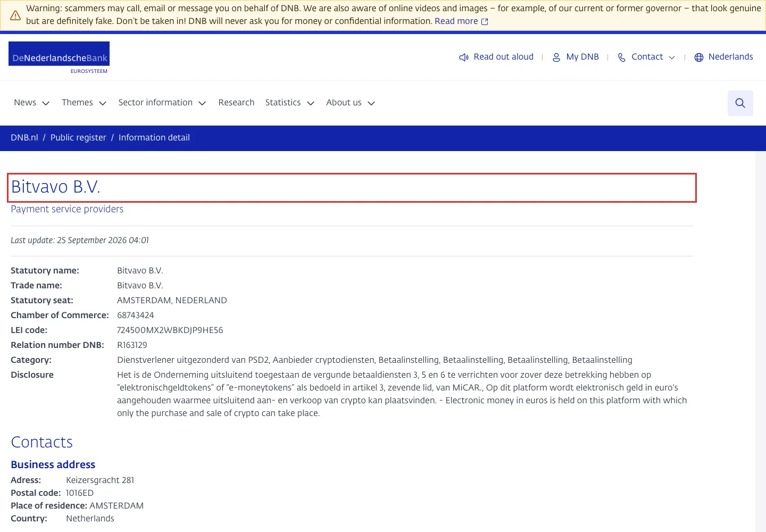Click the globe language icon

click(x=699, y=57)
